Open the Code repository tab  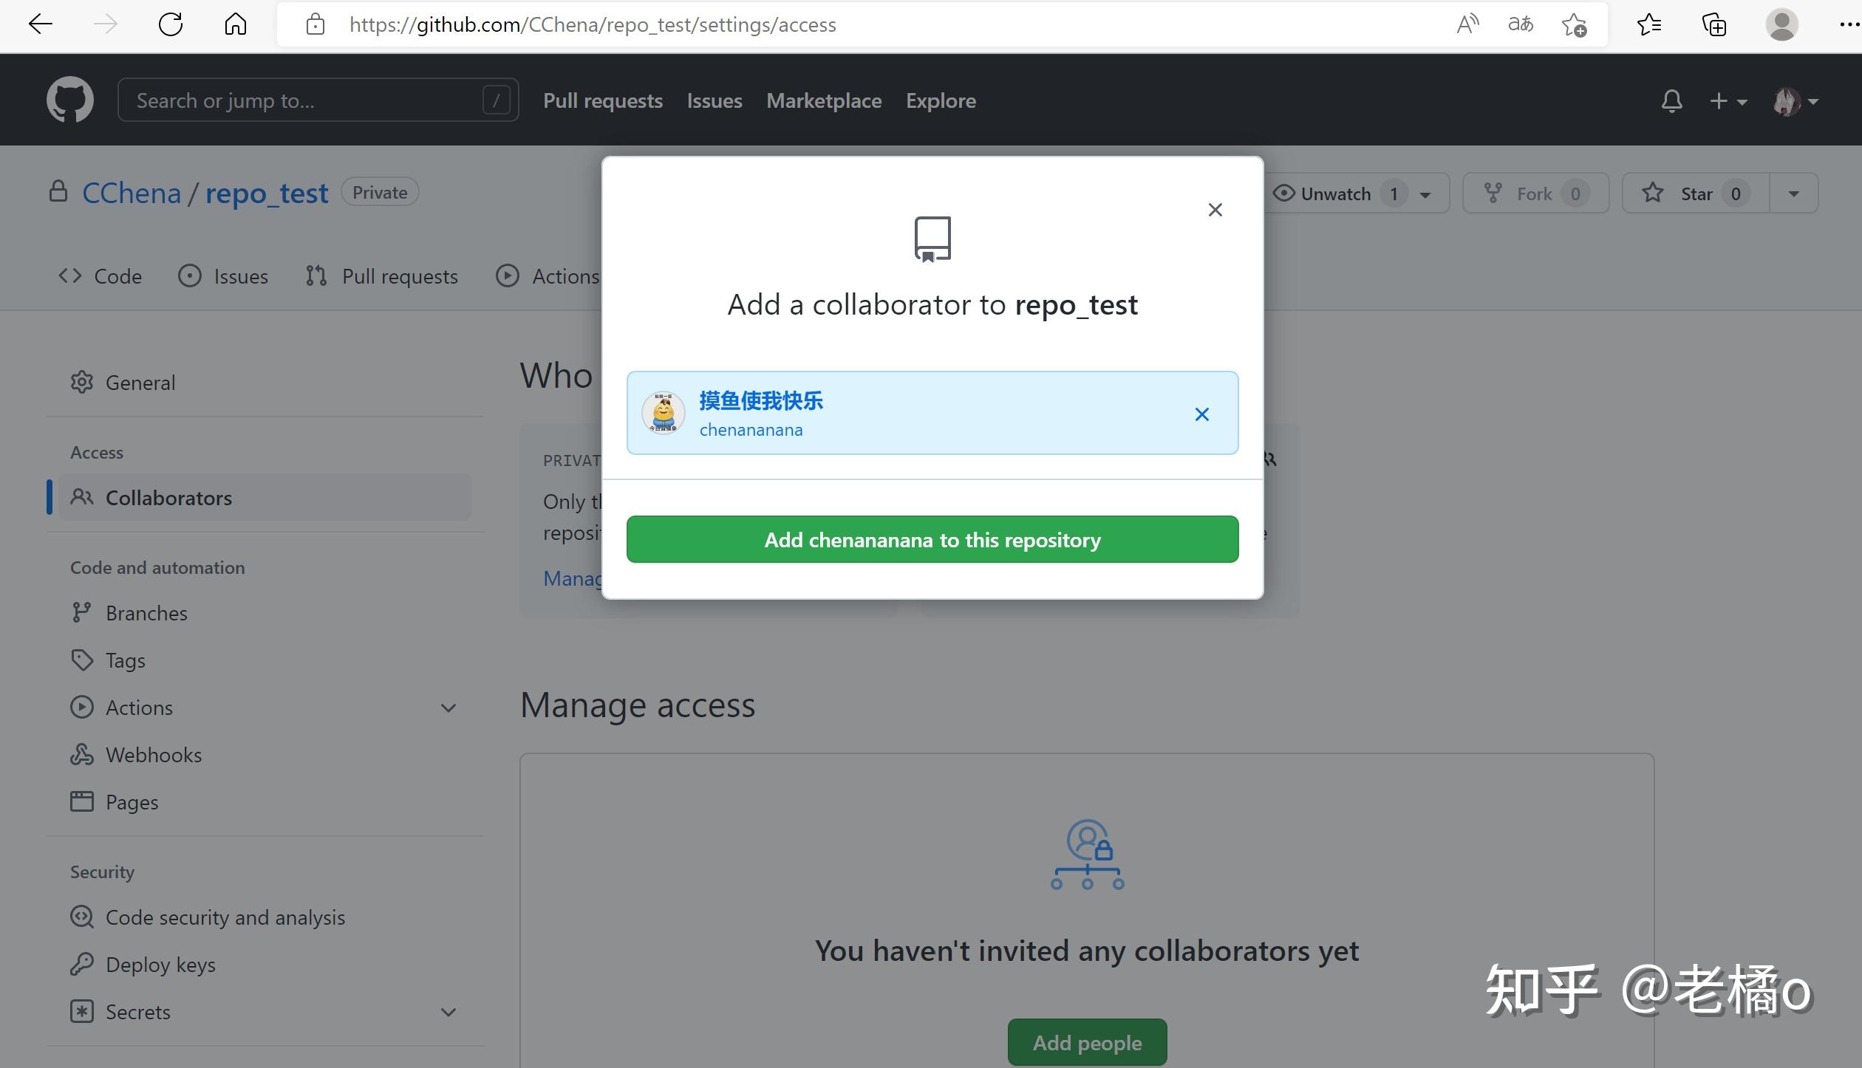pyautogui.click(x=100, y=276)
